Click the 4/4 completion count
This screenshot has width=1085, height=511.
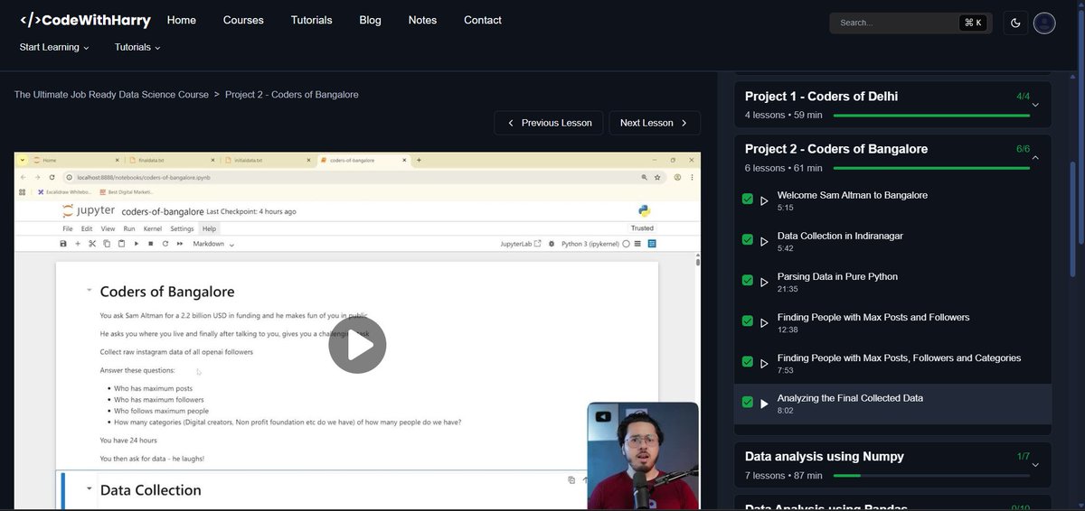[x=1023, y=96]
